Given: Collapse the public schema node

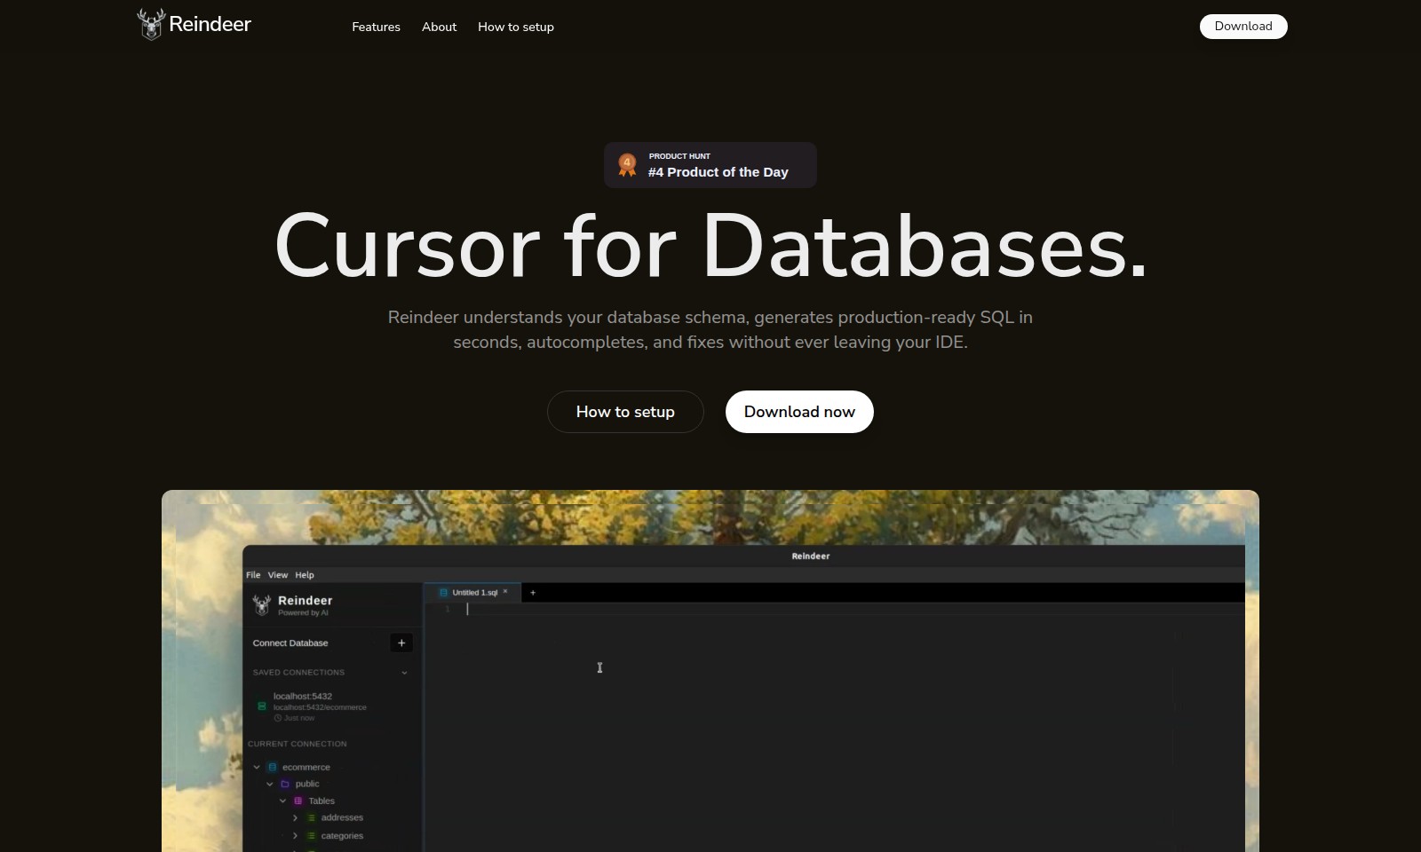Looking at the screenshot, I should pyautogui.click(x=270, y=784).
